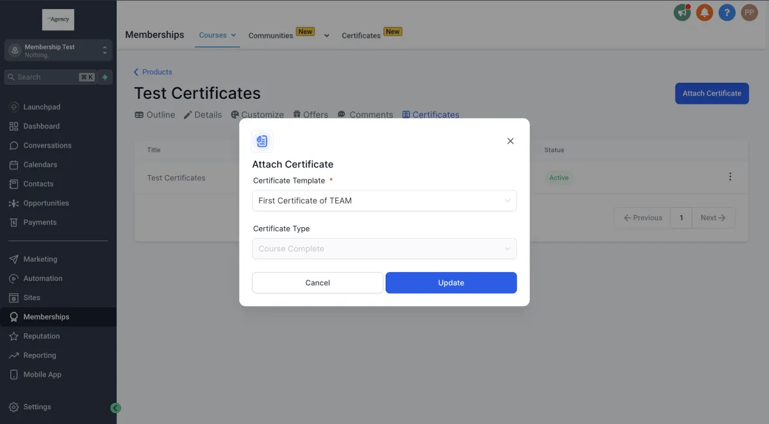Click the Sites icon in sidebar
The image size is (769, 424).
click(x=13, y=298)
